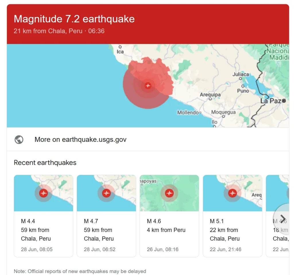This screenshot has width=294, height=275.
Task: Click the seismic marker on the M 5.1 card
Action: click(233, 193)
